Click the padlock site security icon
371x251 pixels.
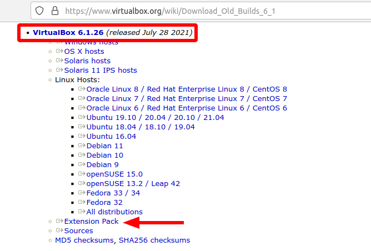55,11
